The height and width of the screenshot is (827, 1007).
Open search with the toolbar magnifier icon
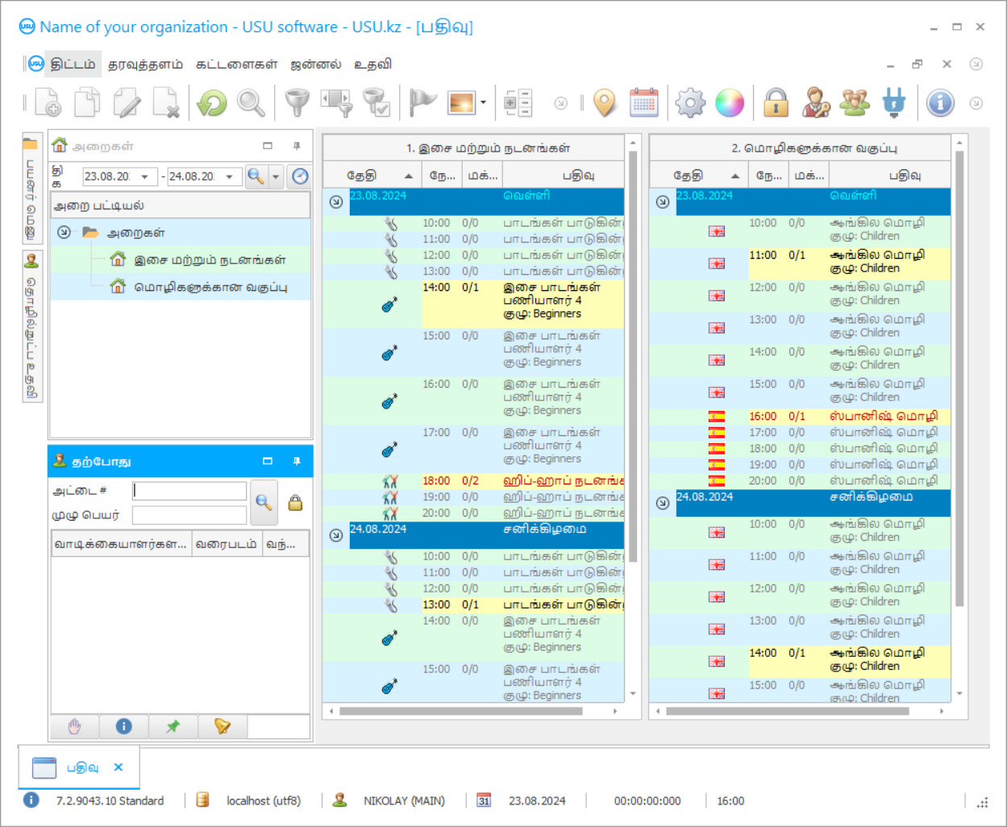pos(251,103)
